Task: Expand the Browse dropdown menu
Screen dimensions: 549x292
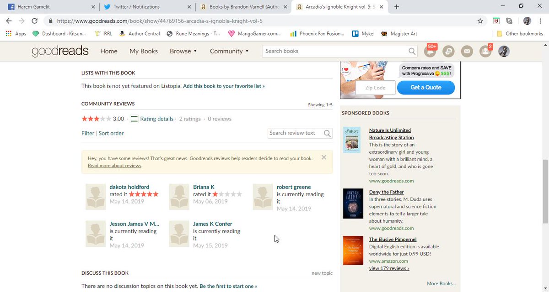Action: (x=183, y=51)
